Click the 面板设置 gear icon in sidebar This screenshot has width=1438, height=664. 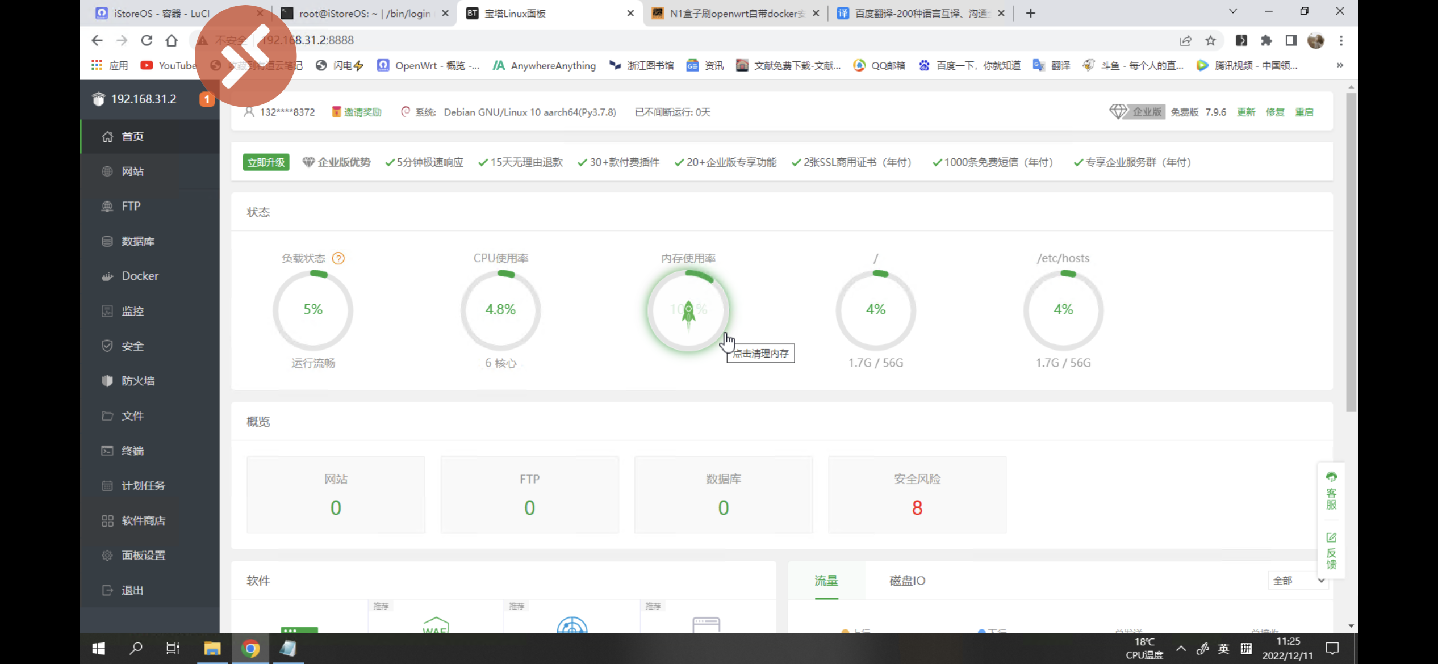[x=107, y=556]
